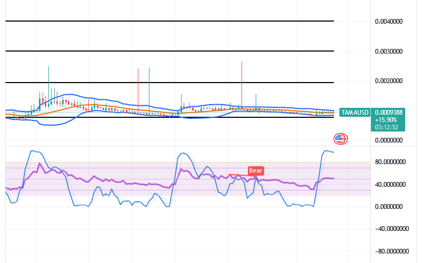Select the horizontal line at 0.0040000
Screen dimensions: 422x263
(x=169, y=21)
